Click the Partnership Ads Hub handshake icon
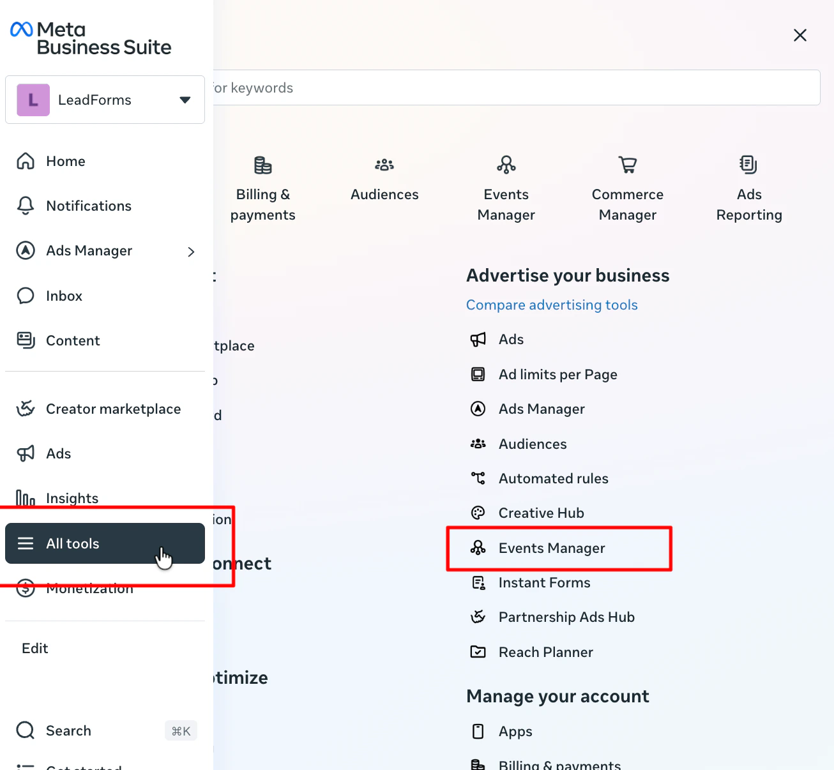This screenshot has width=834, height=770. [x=478, y=617]
